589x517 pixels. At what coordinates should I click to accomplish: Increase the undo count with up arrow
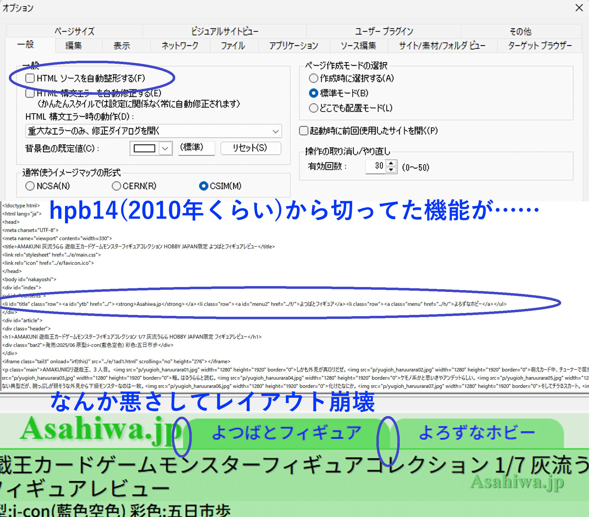(x=391, y=163)
